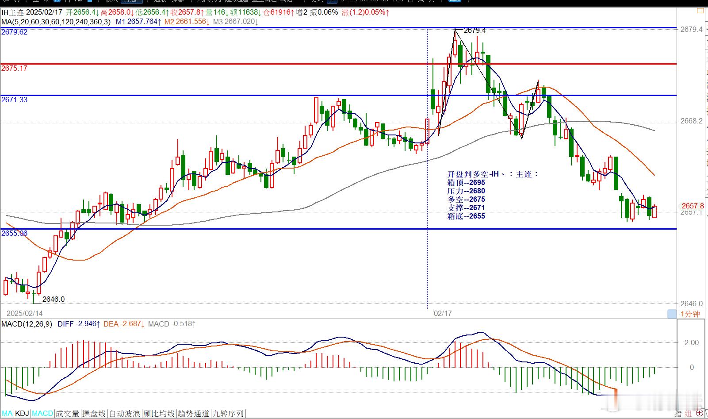
Task: Click the 额11638 turnover value
Action: [x=246, y=12]
